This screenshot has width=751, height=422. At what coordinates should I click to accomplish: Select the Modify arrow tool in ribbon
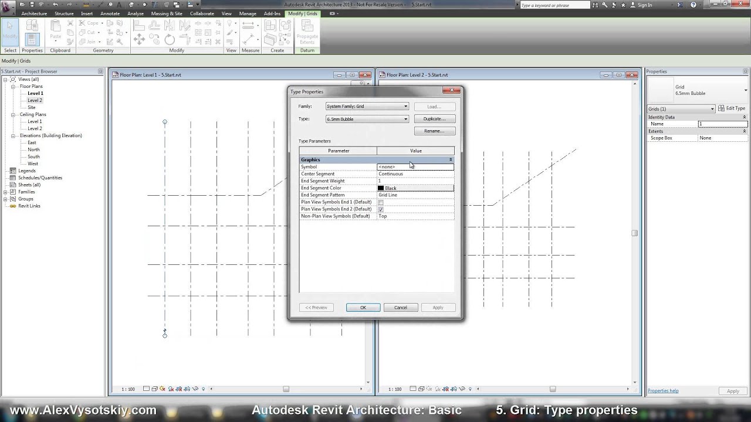click(10, 32)
